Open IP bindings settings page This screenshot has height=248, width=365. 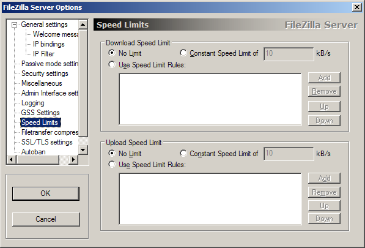(49, 44)
